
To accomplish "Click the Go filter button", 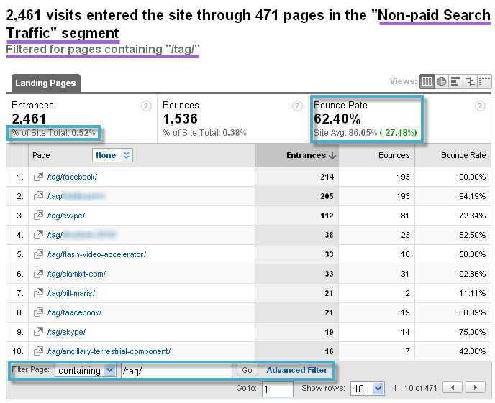I will coord(247,370).
